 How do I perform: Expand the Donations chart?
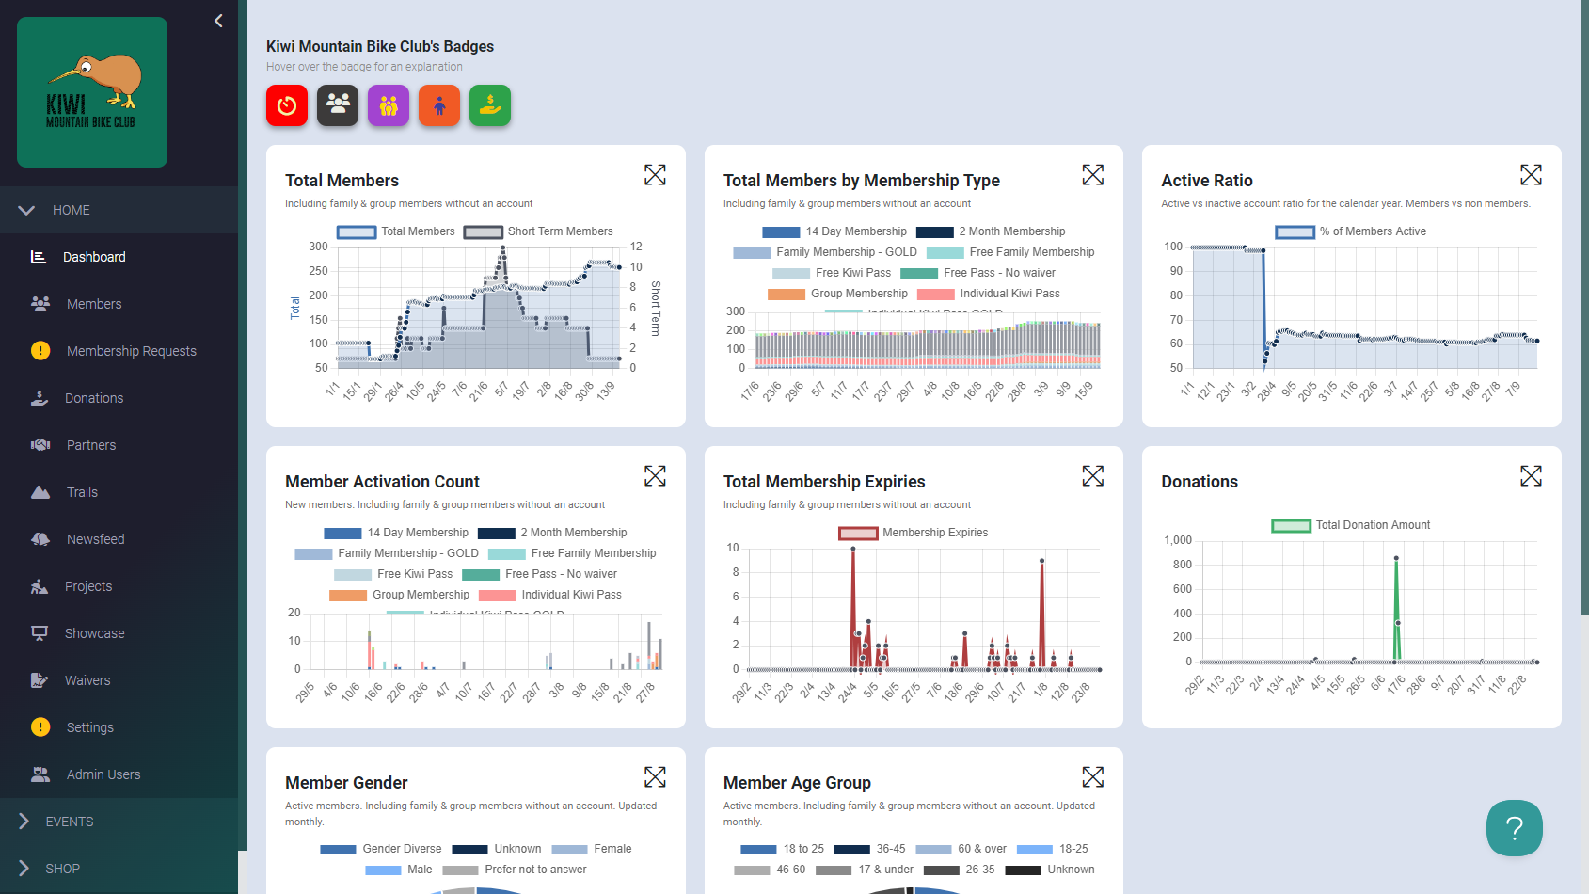click(1531, 476)
